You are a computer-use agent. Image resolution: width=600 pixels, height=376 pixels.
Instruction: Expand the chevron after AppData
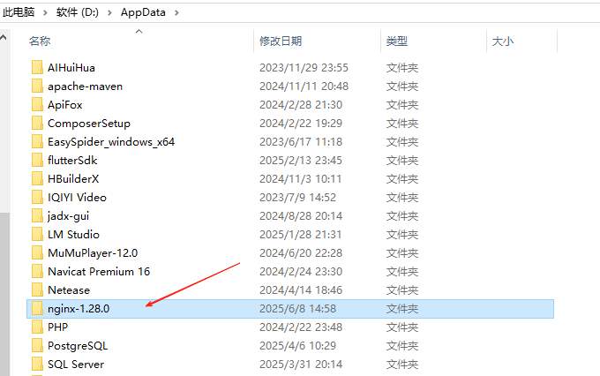click(x=176, y=12)
